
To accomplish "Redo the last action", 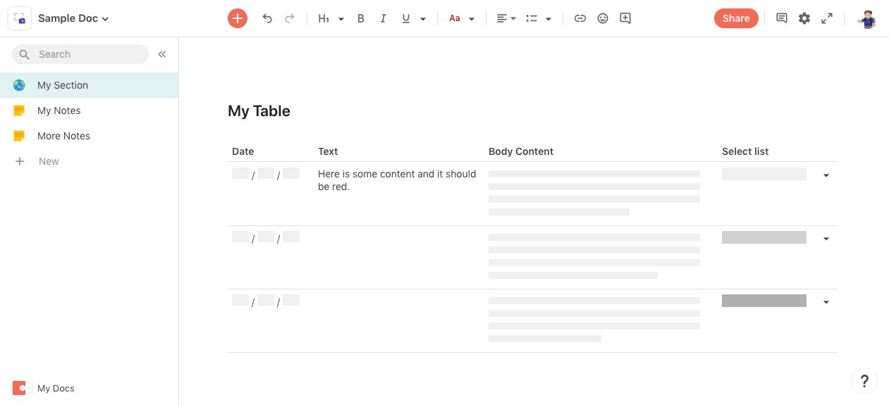I will 289,18.
